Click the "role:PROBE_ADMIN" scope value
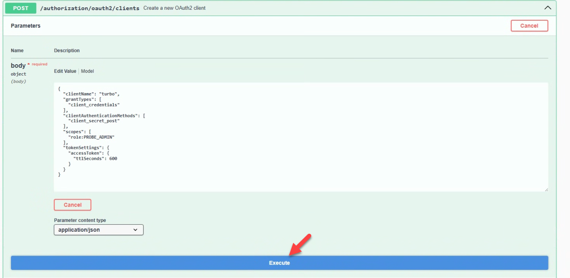Screen dimensions: 570x278 coord(91,137)
